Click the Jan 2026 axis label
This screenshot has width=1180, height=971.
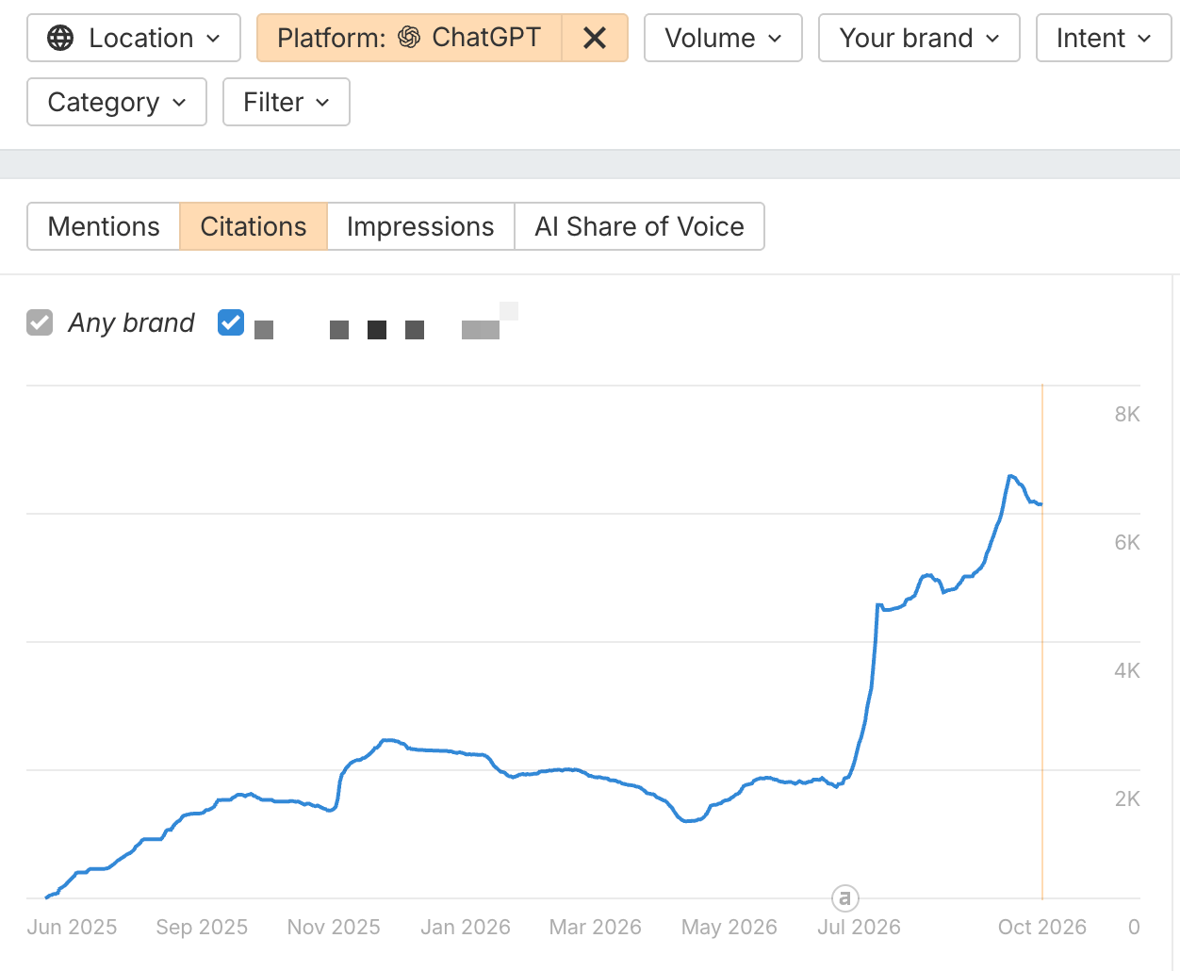point(465,927)
